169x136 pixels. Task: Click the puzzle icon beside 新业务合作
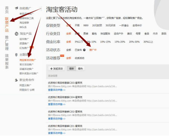point(16,80)
